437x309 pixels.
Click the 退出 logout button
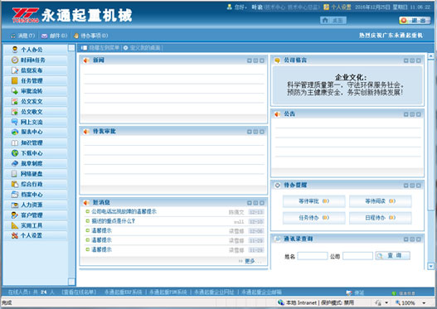tap(415, 21)
